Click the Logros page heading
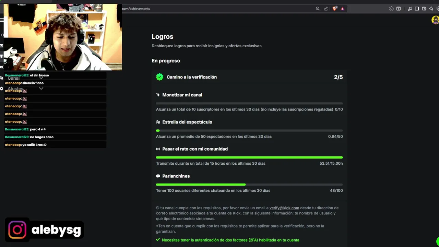439x247 pixels. click(x=163, y=37)
